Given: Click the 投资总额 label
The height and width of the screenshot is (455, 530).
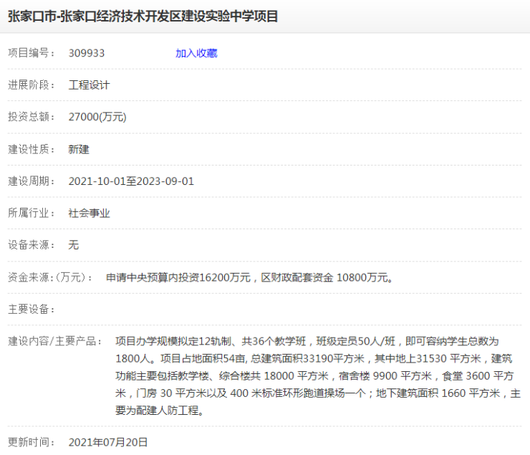Looking at the screenshot, I should click(31, 117).
